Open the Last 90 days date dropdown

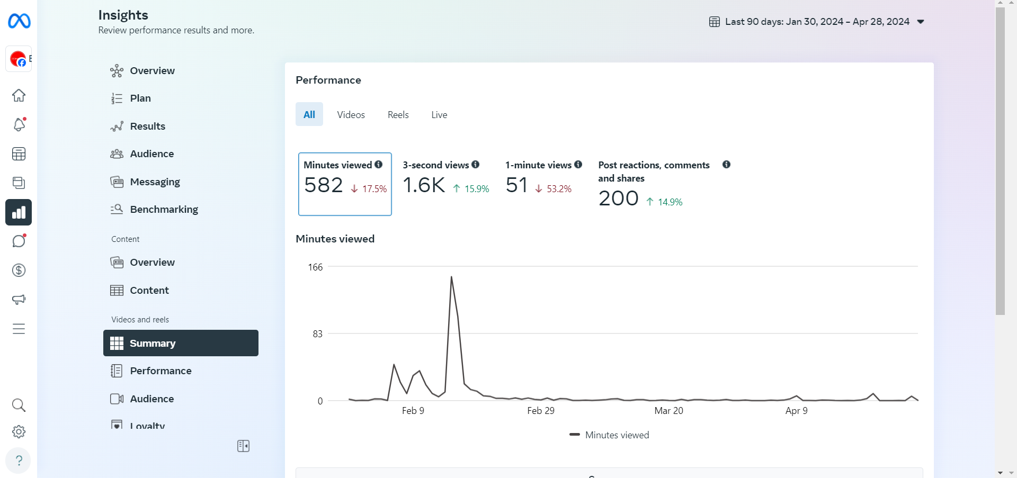pos(816,22)
